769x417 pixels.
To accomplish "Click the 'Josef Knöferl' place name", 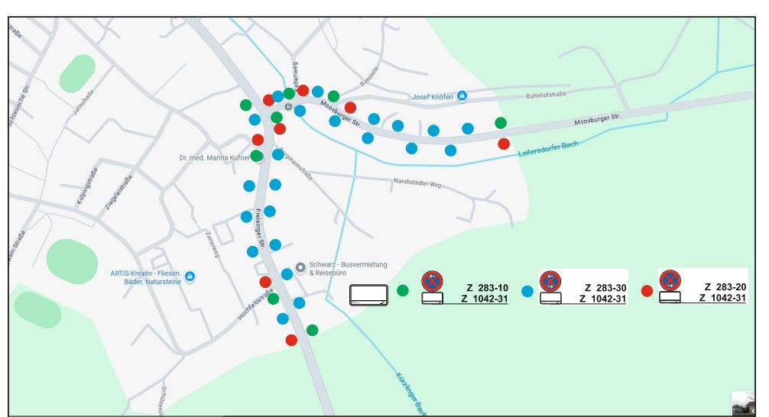I will 433,97.
